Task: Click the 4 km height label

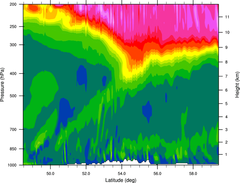Action: tap(226, 117)
